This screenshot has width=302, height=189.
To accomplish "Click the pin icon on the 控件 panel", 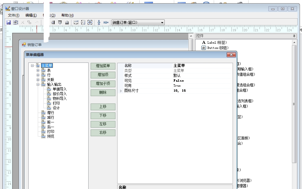I will (x=294, y=36).
